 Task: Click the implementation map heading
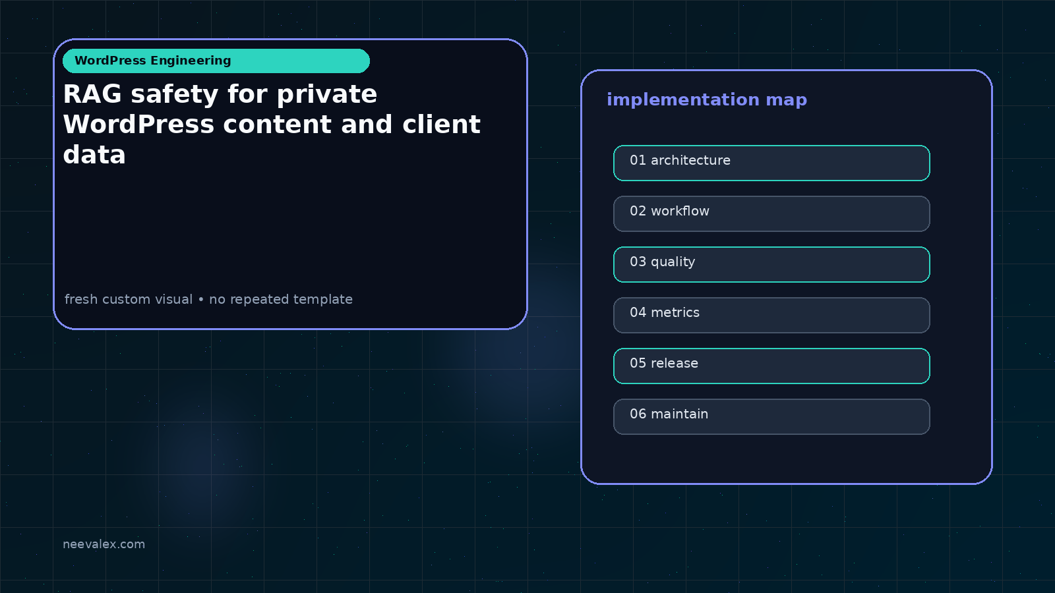tap(707, 99)
